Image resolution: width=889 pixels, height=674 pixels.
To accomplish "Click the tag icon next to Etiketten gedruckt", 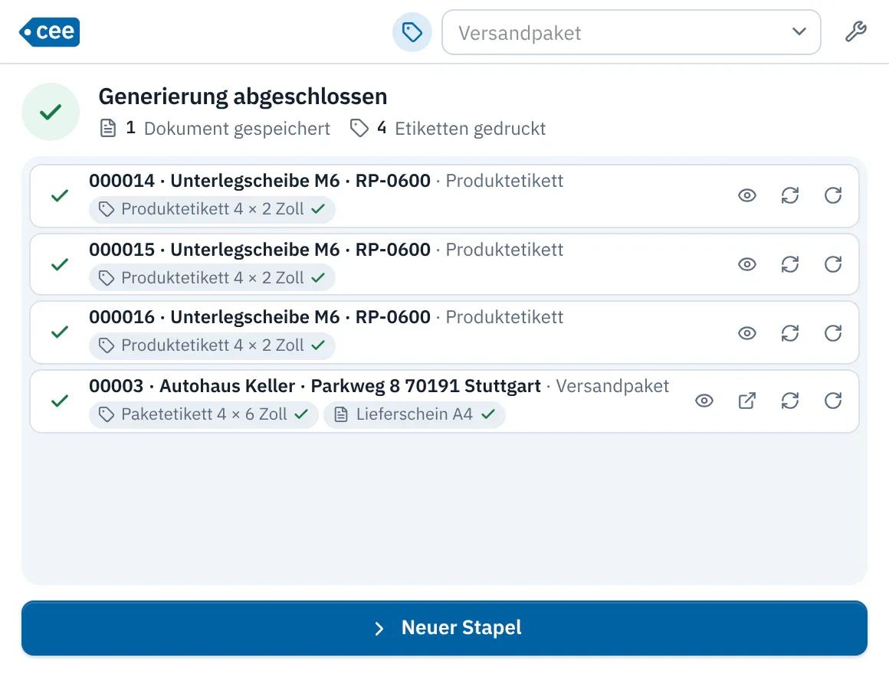I will point(359,129).
